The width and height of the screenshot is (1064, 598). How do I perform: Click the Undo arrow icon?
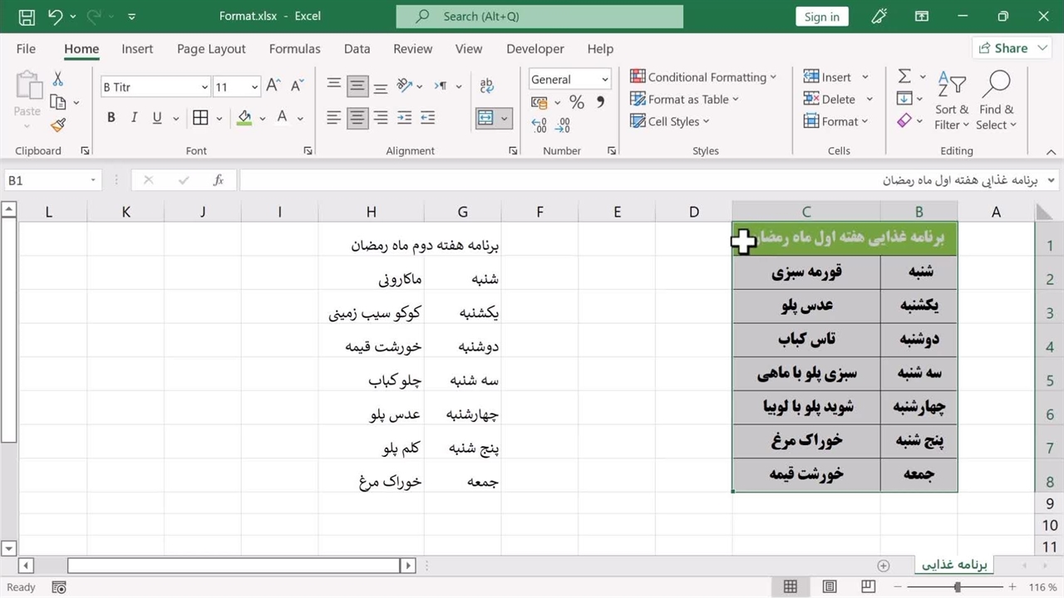click(x=56, y=17)
